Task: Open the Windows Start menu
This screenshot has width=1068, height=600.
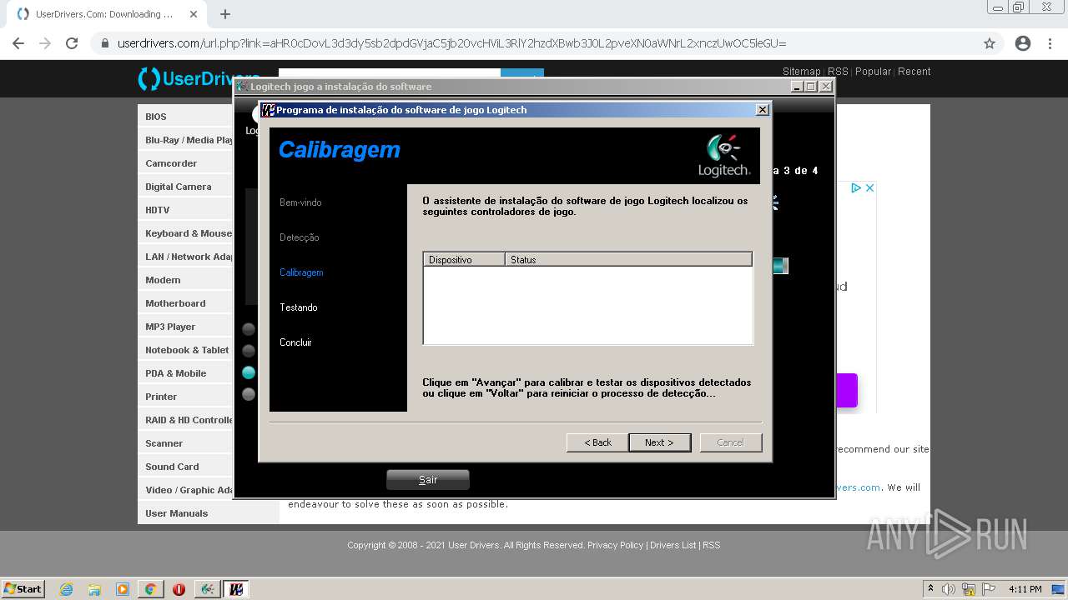Action: coord(23,588)
